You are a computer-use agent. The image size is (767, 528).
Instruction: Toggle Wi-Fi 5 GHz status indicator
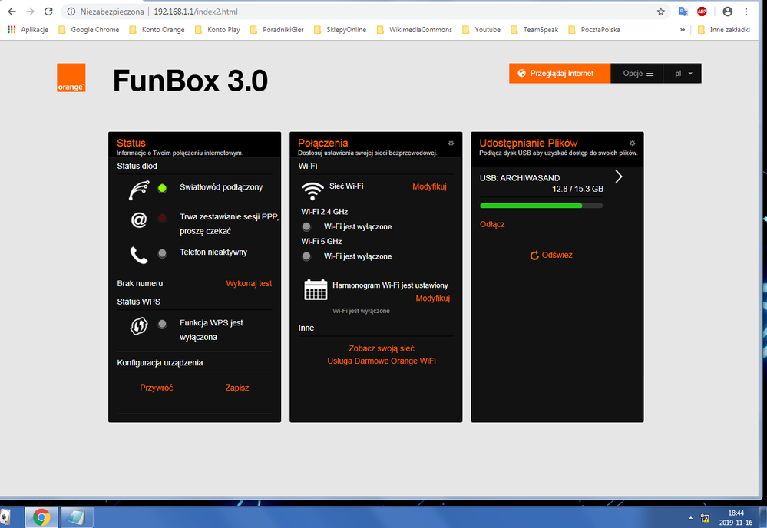tap(307, 256)
